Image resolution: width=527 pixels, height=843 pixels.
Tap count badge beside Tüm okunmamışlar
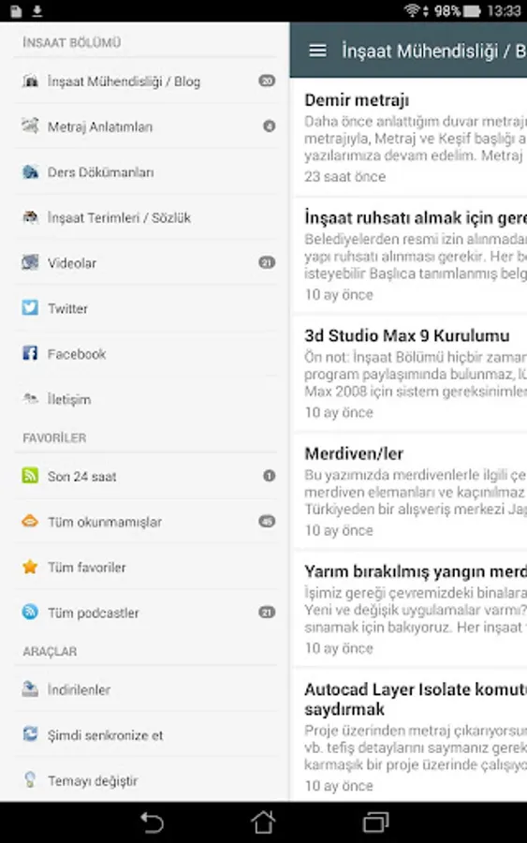click(x=267, y=521)
